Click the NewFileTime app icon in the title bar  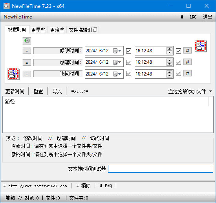(x=6, y=6)
